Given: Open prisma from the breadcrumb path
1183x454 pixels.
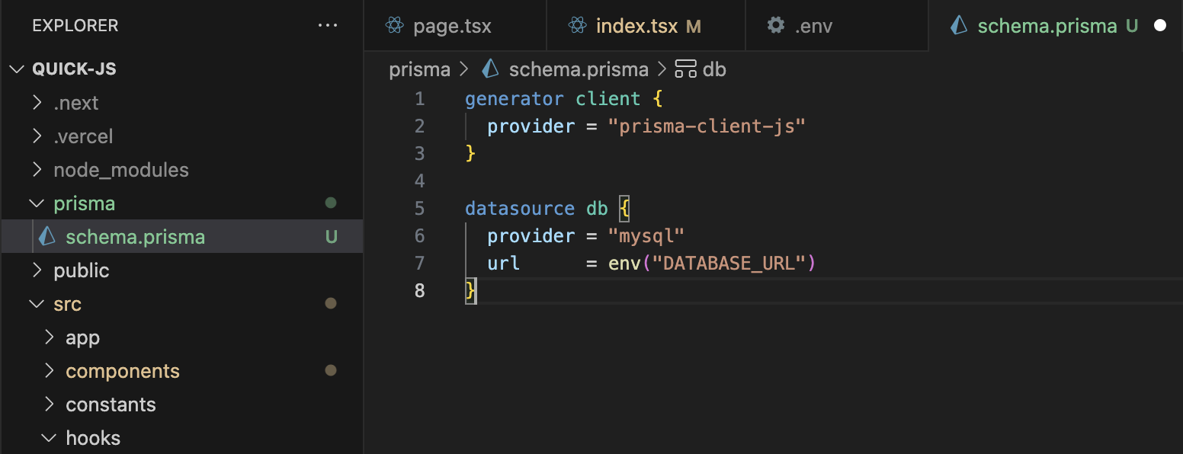Looking at the screenshot, I should [x=419, y=69].
